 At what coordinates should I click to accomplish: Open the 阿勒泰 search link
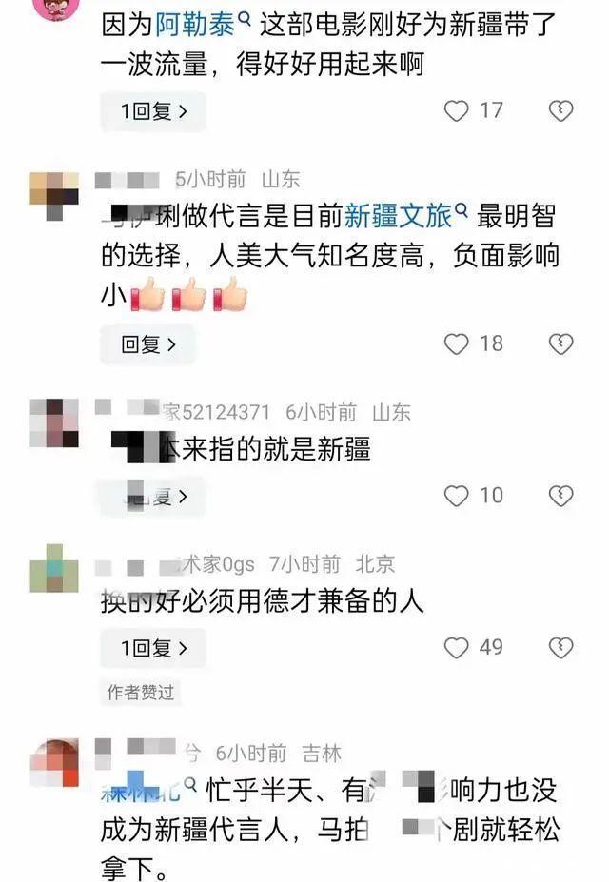[203, 26]
